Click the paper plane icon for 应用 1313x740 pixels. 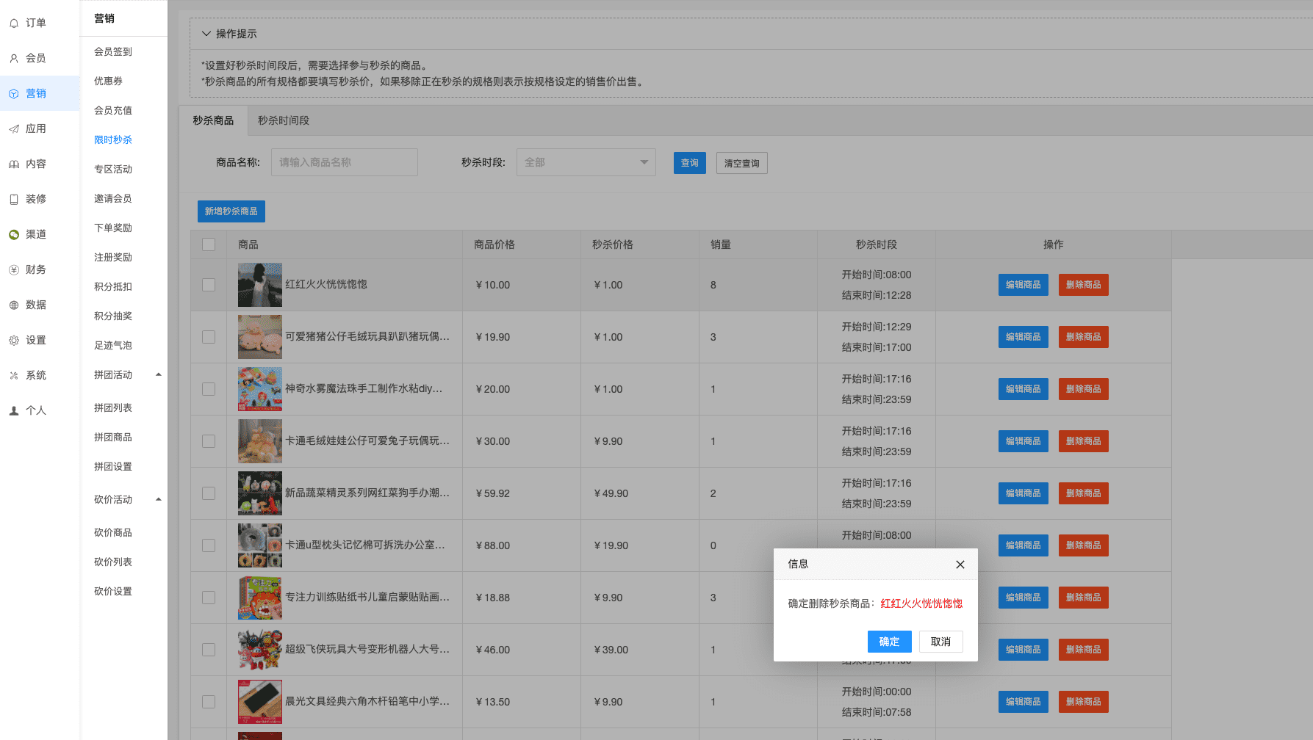pyautogui.click(x=14, y=129)
